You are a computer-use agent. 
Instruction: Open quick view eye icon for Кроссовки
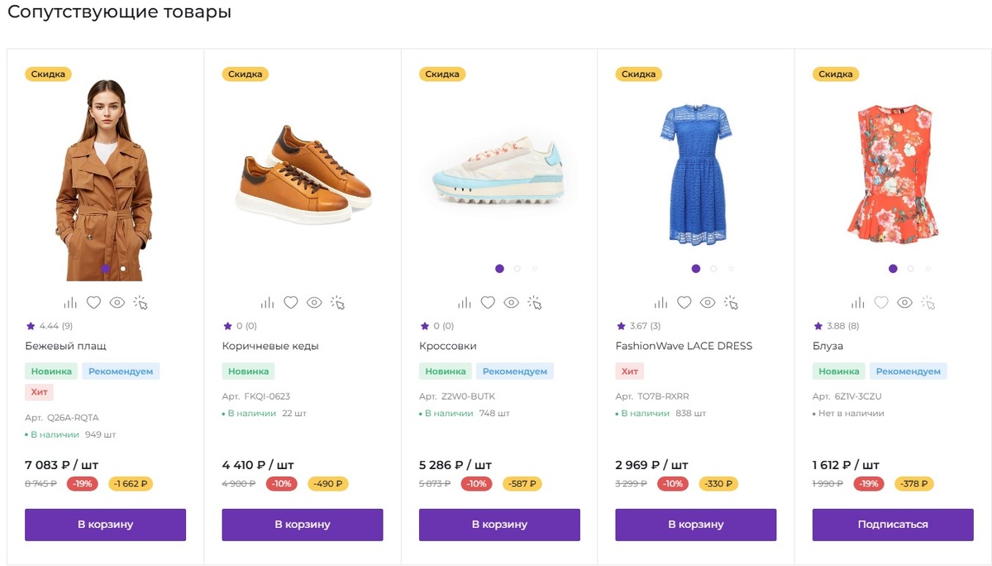click(511, 303)
